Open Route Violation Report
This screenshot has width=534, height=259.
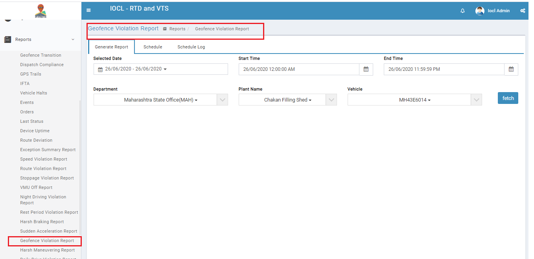(43, 168)
